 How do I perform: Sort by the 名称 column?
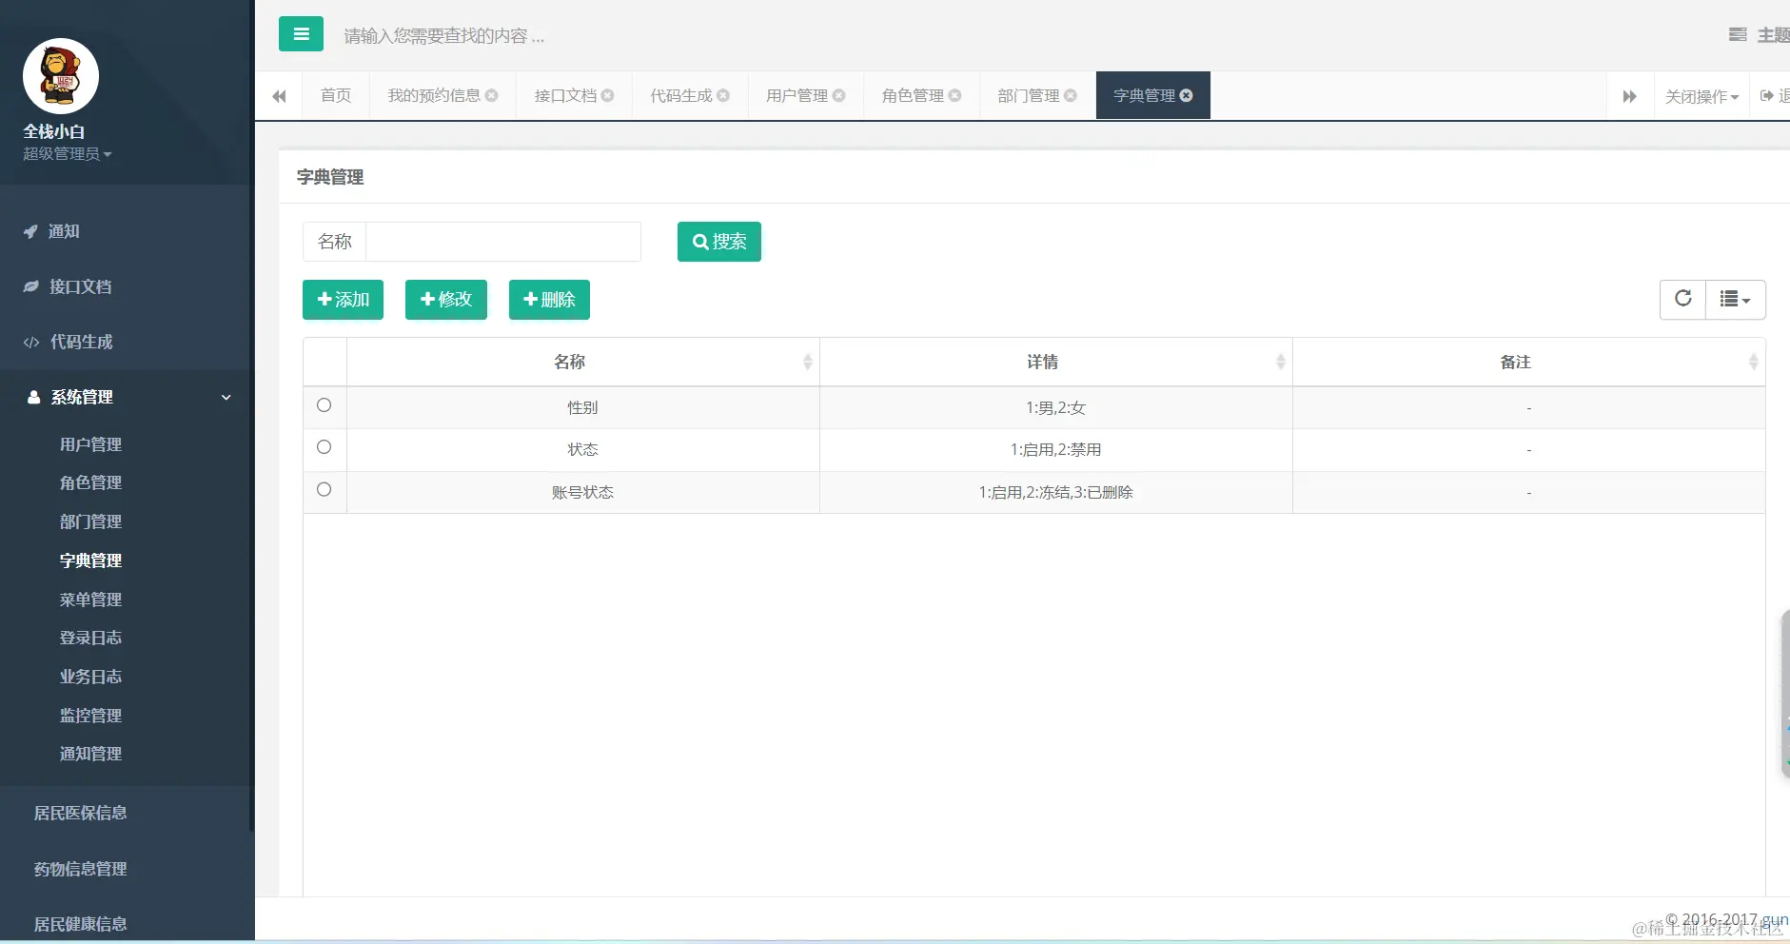583,362
